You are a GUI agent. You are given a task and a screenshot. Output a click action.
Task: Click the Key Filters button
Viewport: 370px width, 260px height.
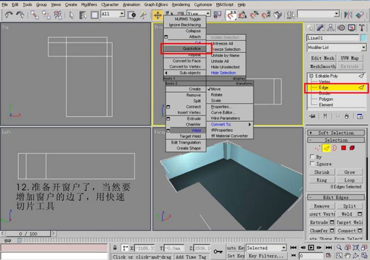coord(266,256)
